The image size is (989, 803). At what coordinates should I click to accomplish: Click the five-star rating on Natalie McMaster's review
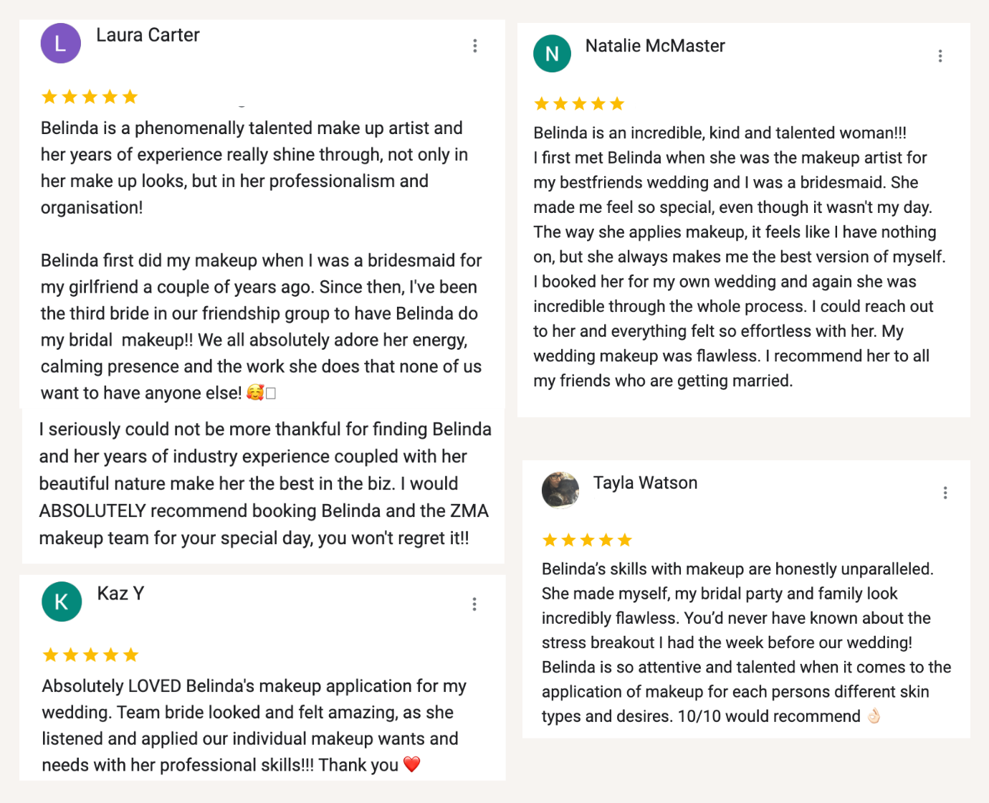[x=579, y=104]
